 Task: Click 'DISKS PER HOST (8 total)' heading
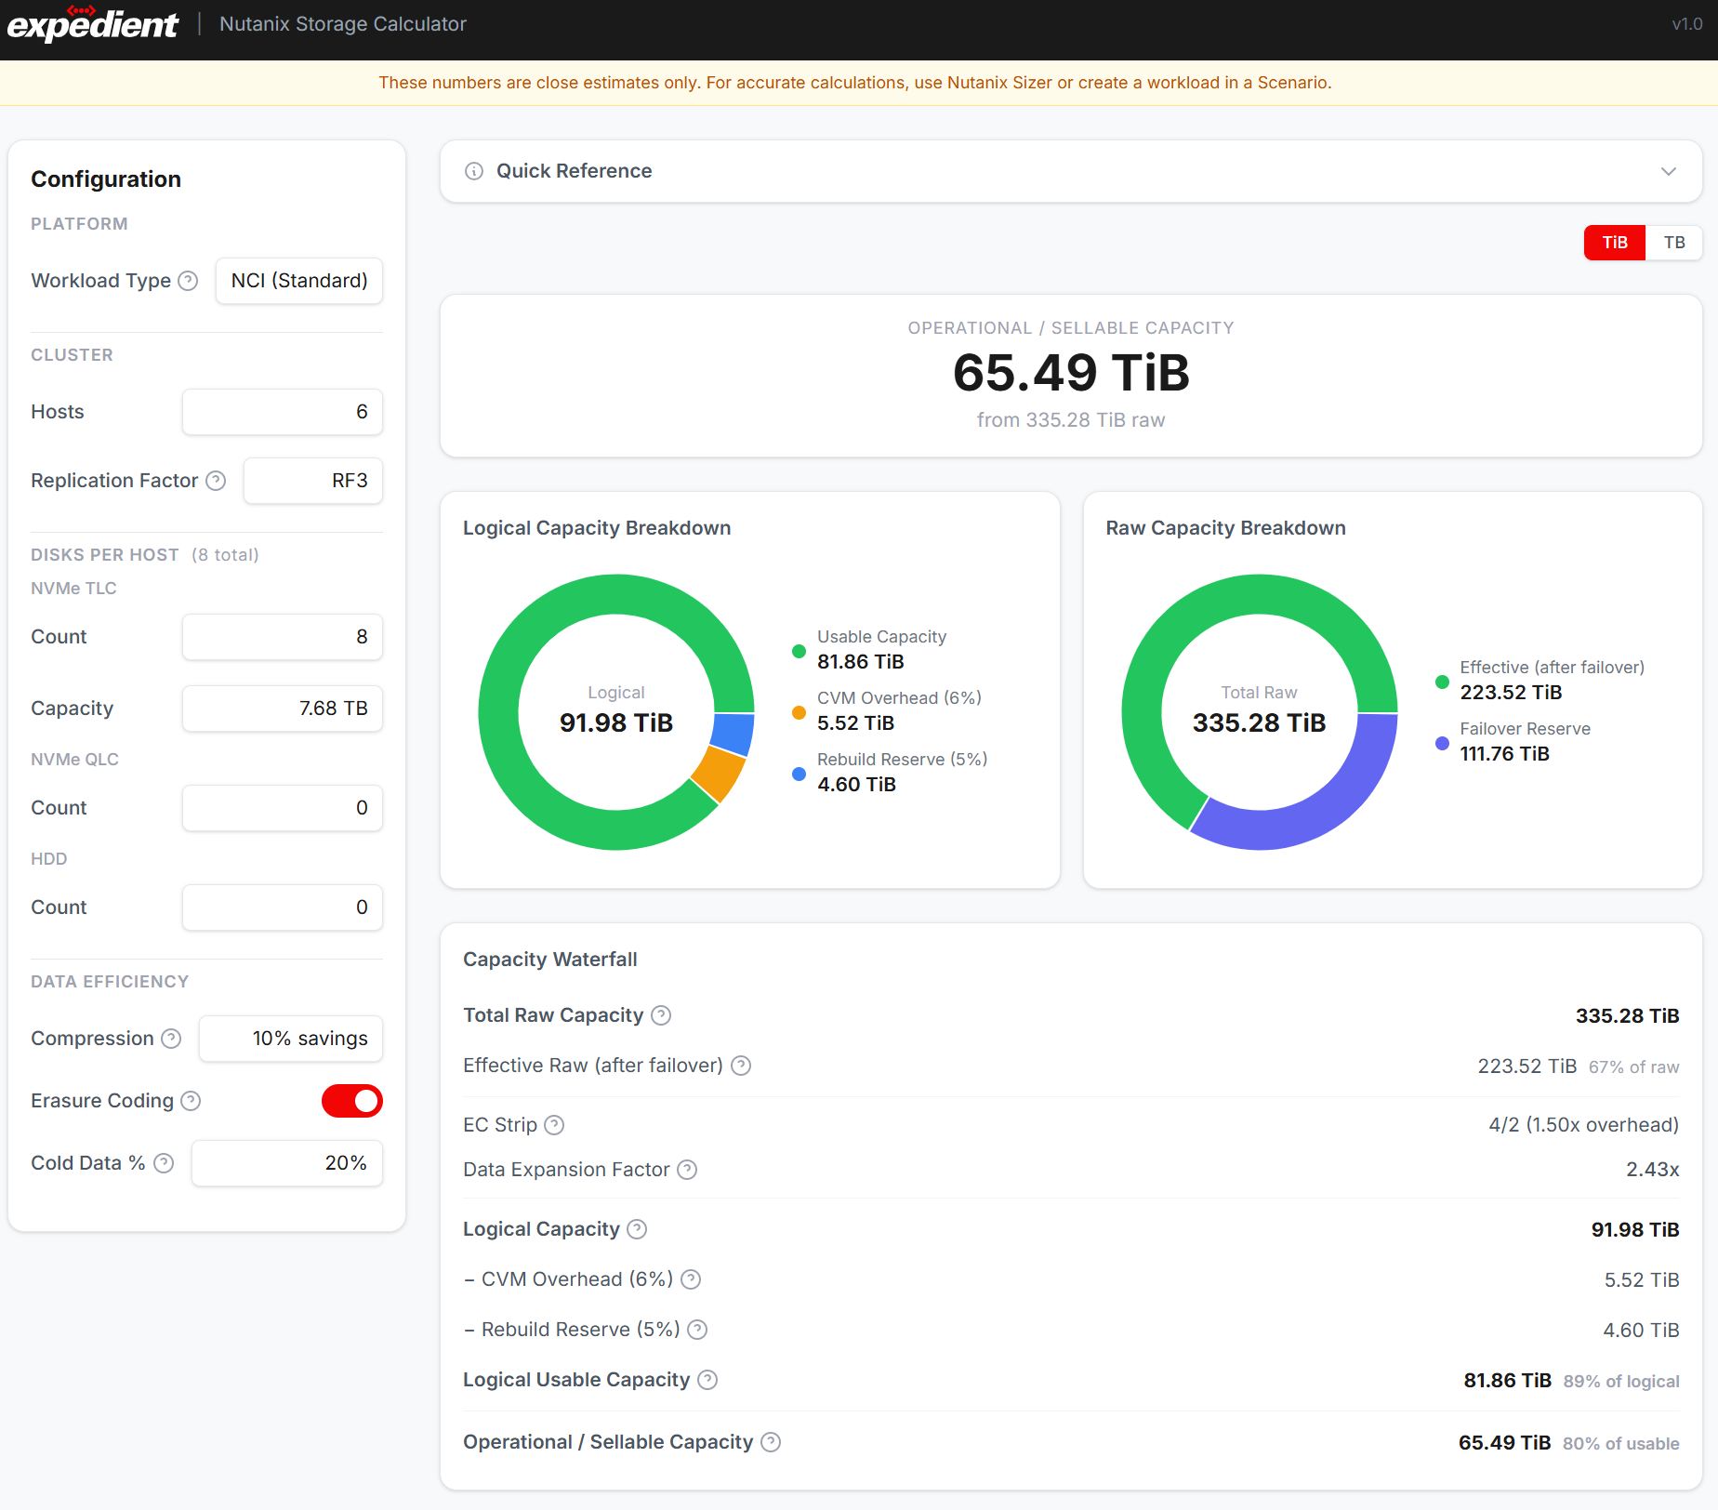pos(145,555)
